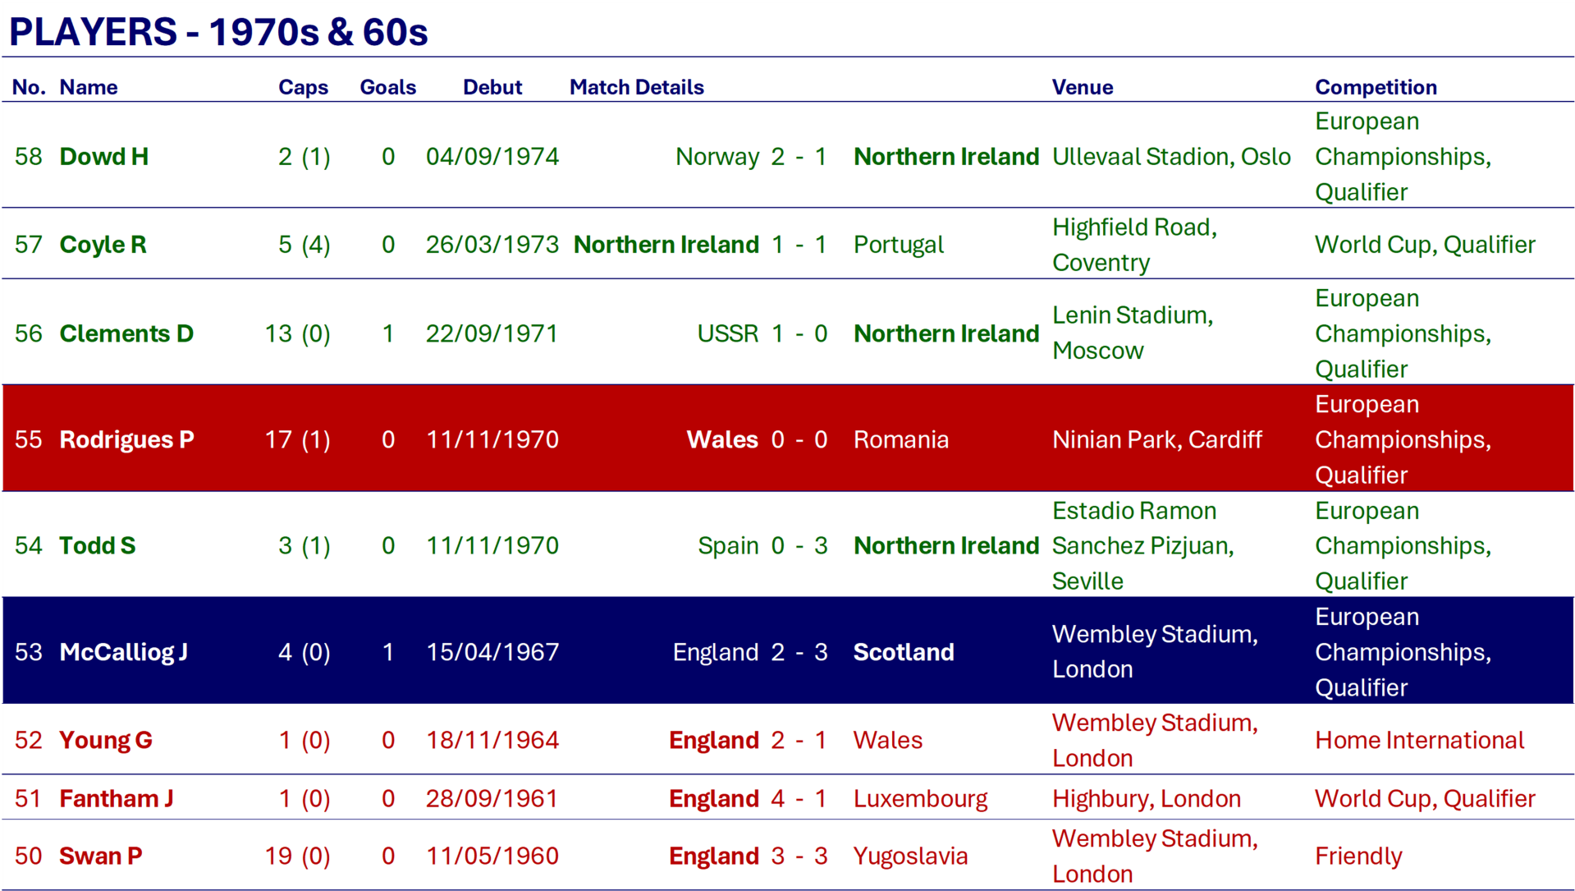
Task: Click Young G player name
Action: pyautogui.click(x=106, y=740)
